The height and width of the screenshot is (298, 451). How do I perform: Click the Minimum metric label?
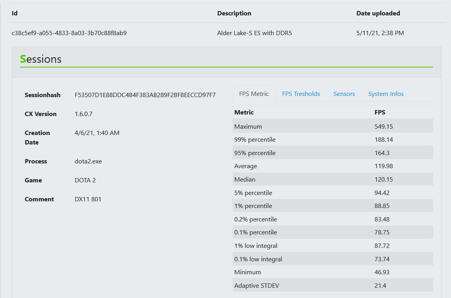point(247,272)
